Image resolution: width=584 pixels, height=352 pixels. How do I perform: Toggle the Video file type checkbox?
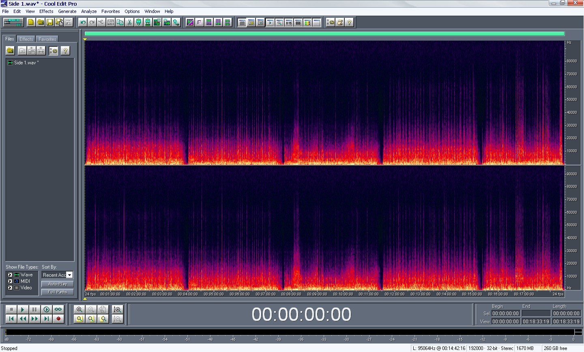click(x=10, y=288)
